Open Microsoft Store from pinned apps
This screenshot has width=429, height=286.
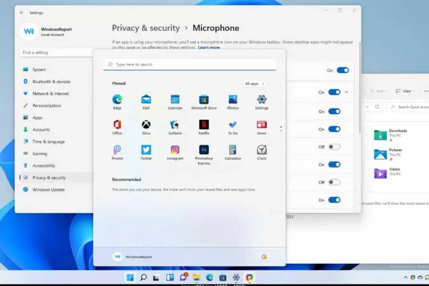coord(204,102)
